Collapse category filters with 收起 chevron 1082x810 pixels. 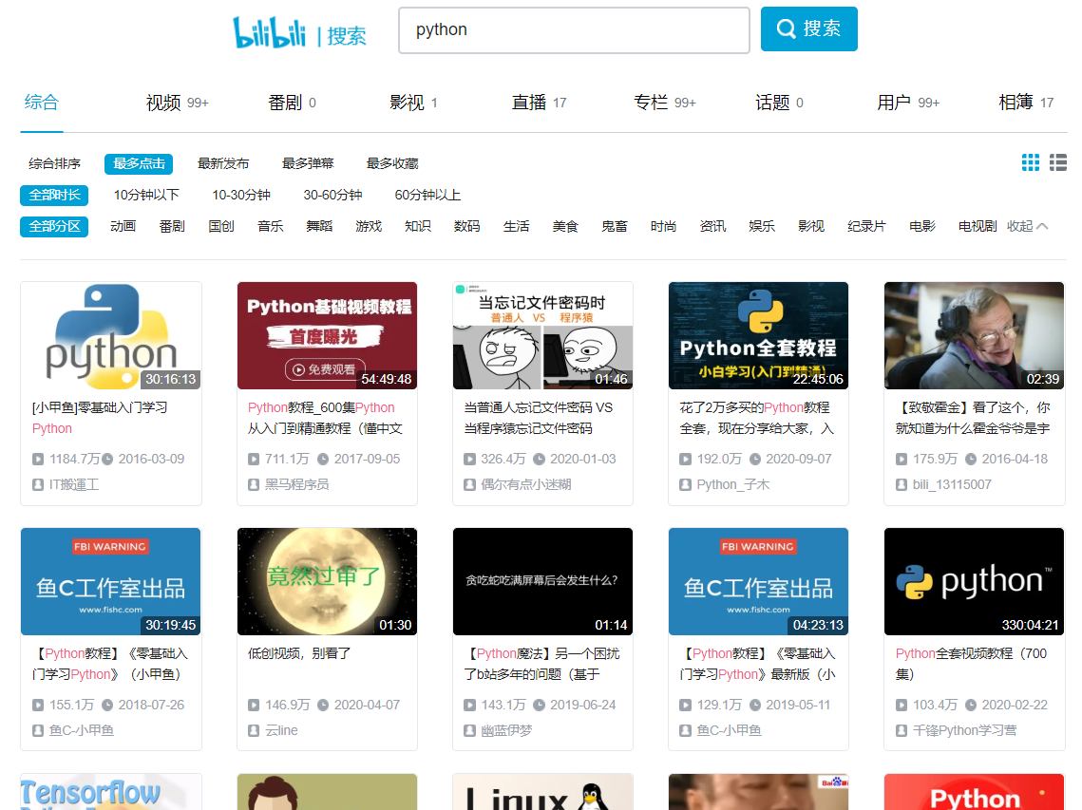1028,226
